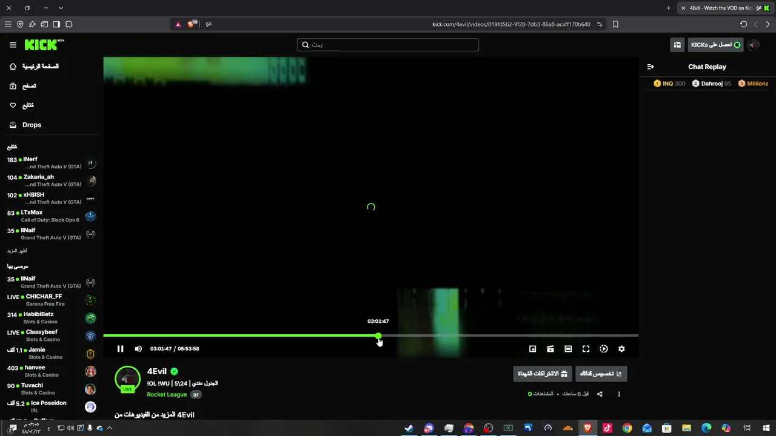Open Classybeef recommended channel
The height and width of the screenshot is (436, 776).
pyautogui.click(x=52, y=336)
